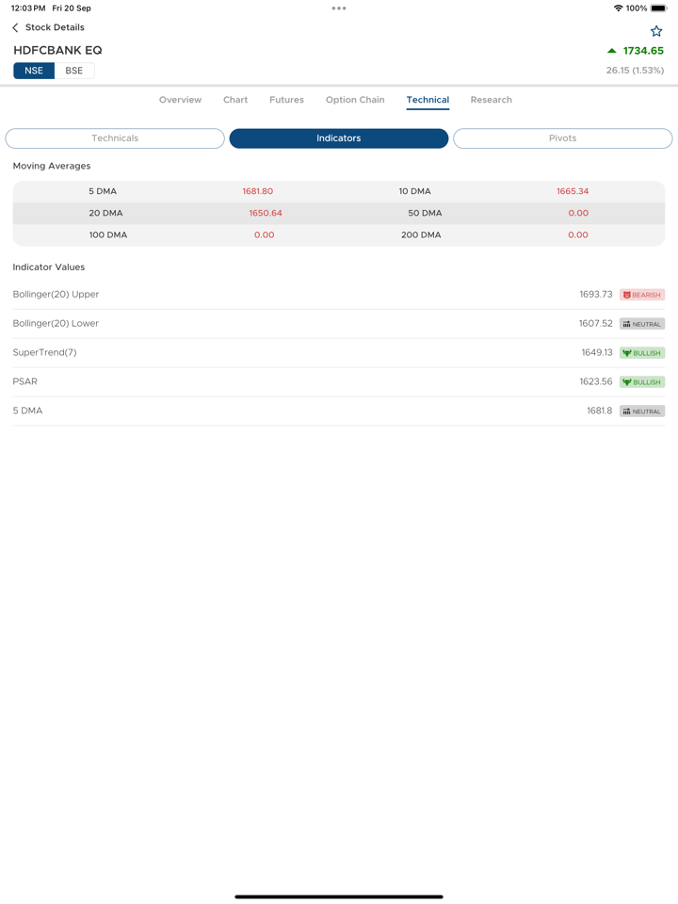
Task: Open the Option Chain tab
Action: click(x=355, y=100)
